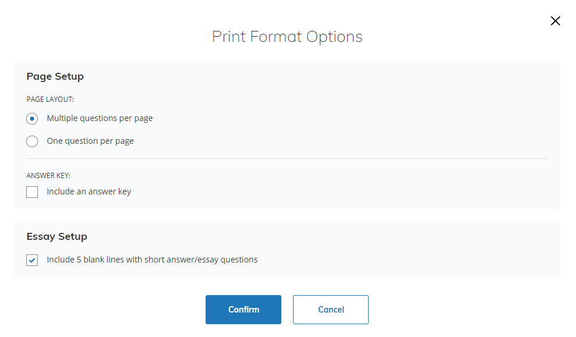Click the Confirm button
Viewport: 576px width, 337px height.
pyautogui.click(x=243, y=309)
